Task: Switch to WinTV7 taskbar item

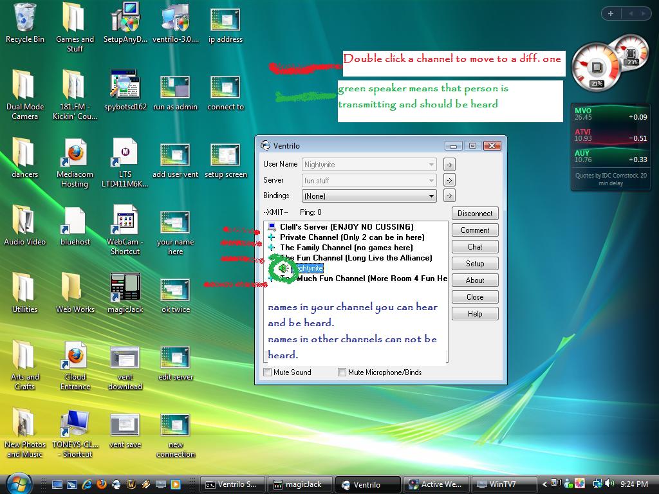Action: point(504,484)
